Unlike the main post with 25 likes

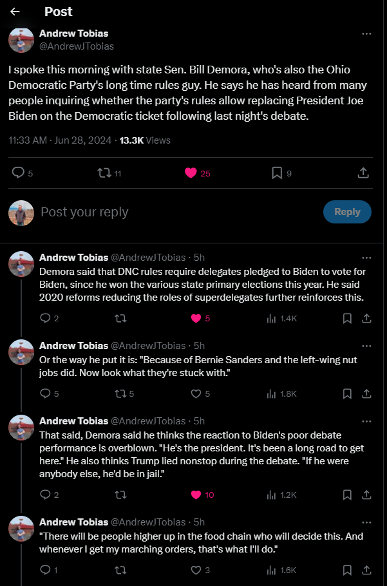click(x=198, y=173)
